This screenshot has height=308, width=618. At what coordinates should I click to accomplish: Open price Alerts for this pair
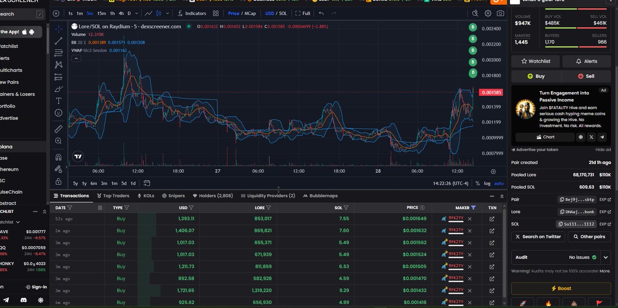tap(587, 61)
